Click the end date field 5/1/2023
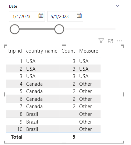The image size is (131, 145). pos(65,16)
